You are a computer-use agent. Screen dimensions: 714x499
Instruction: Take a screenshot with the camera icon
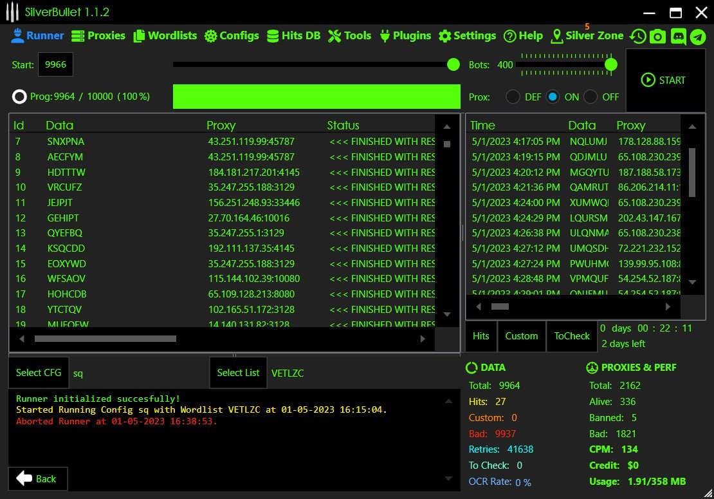[657, 37]
